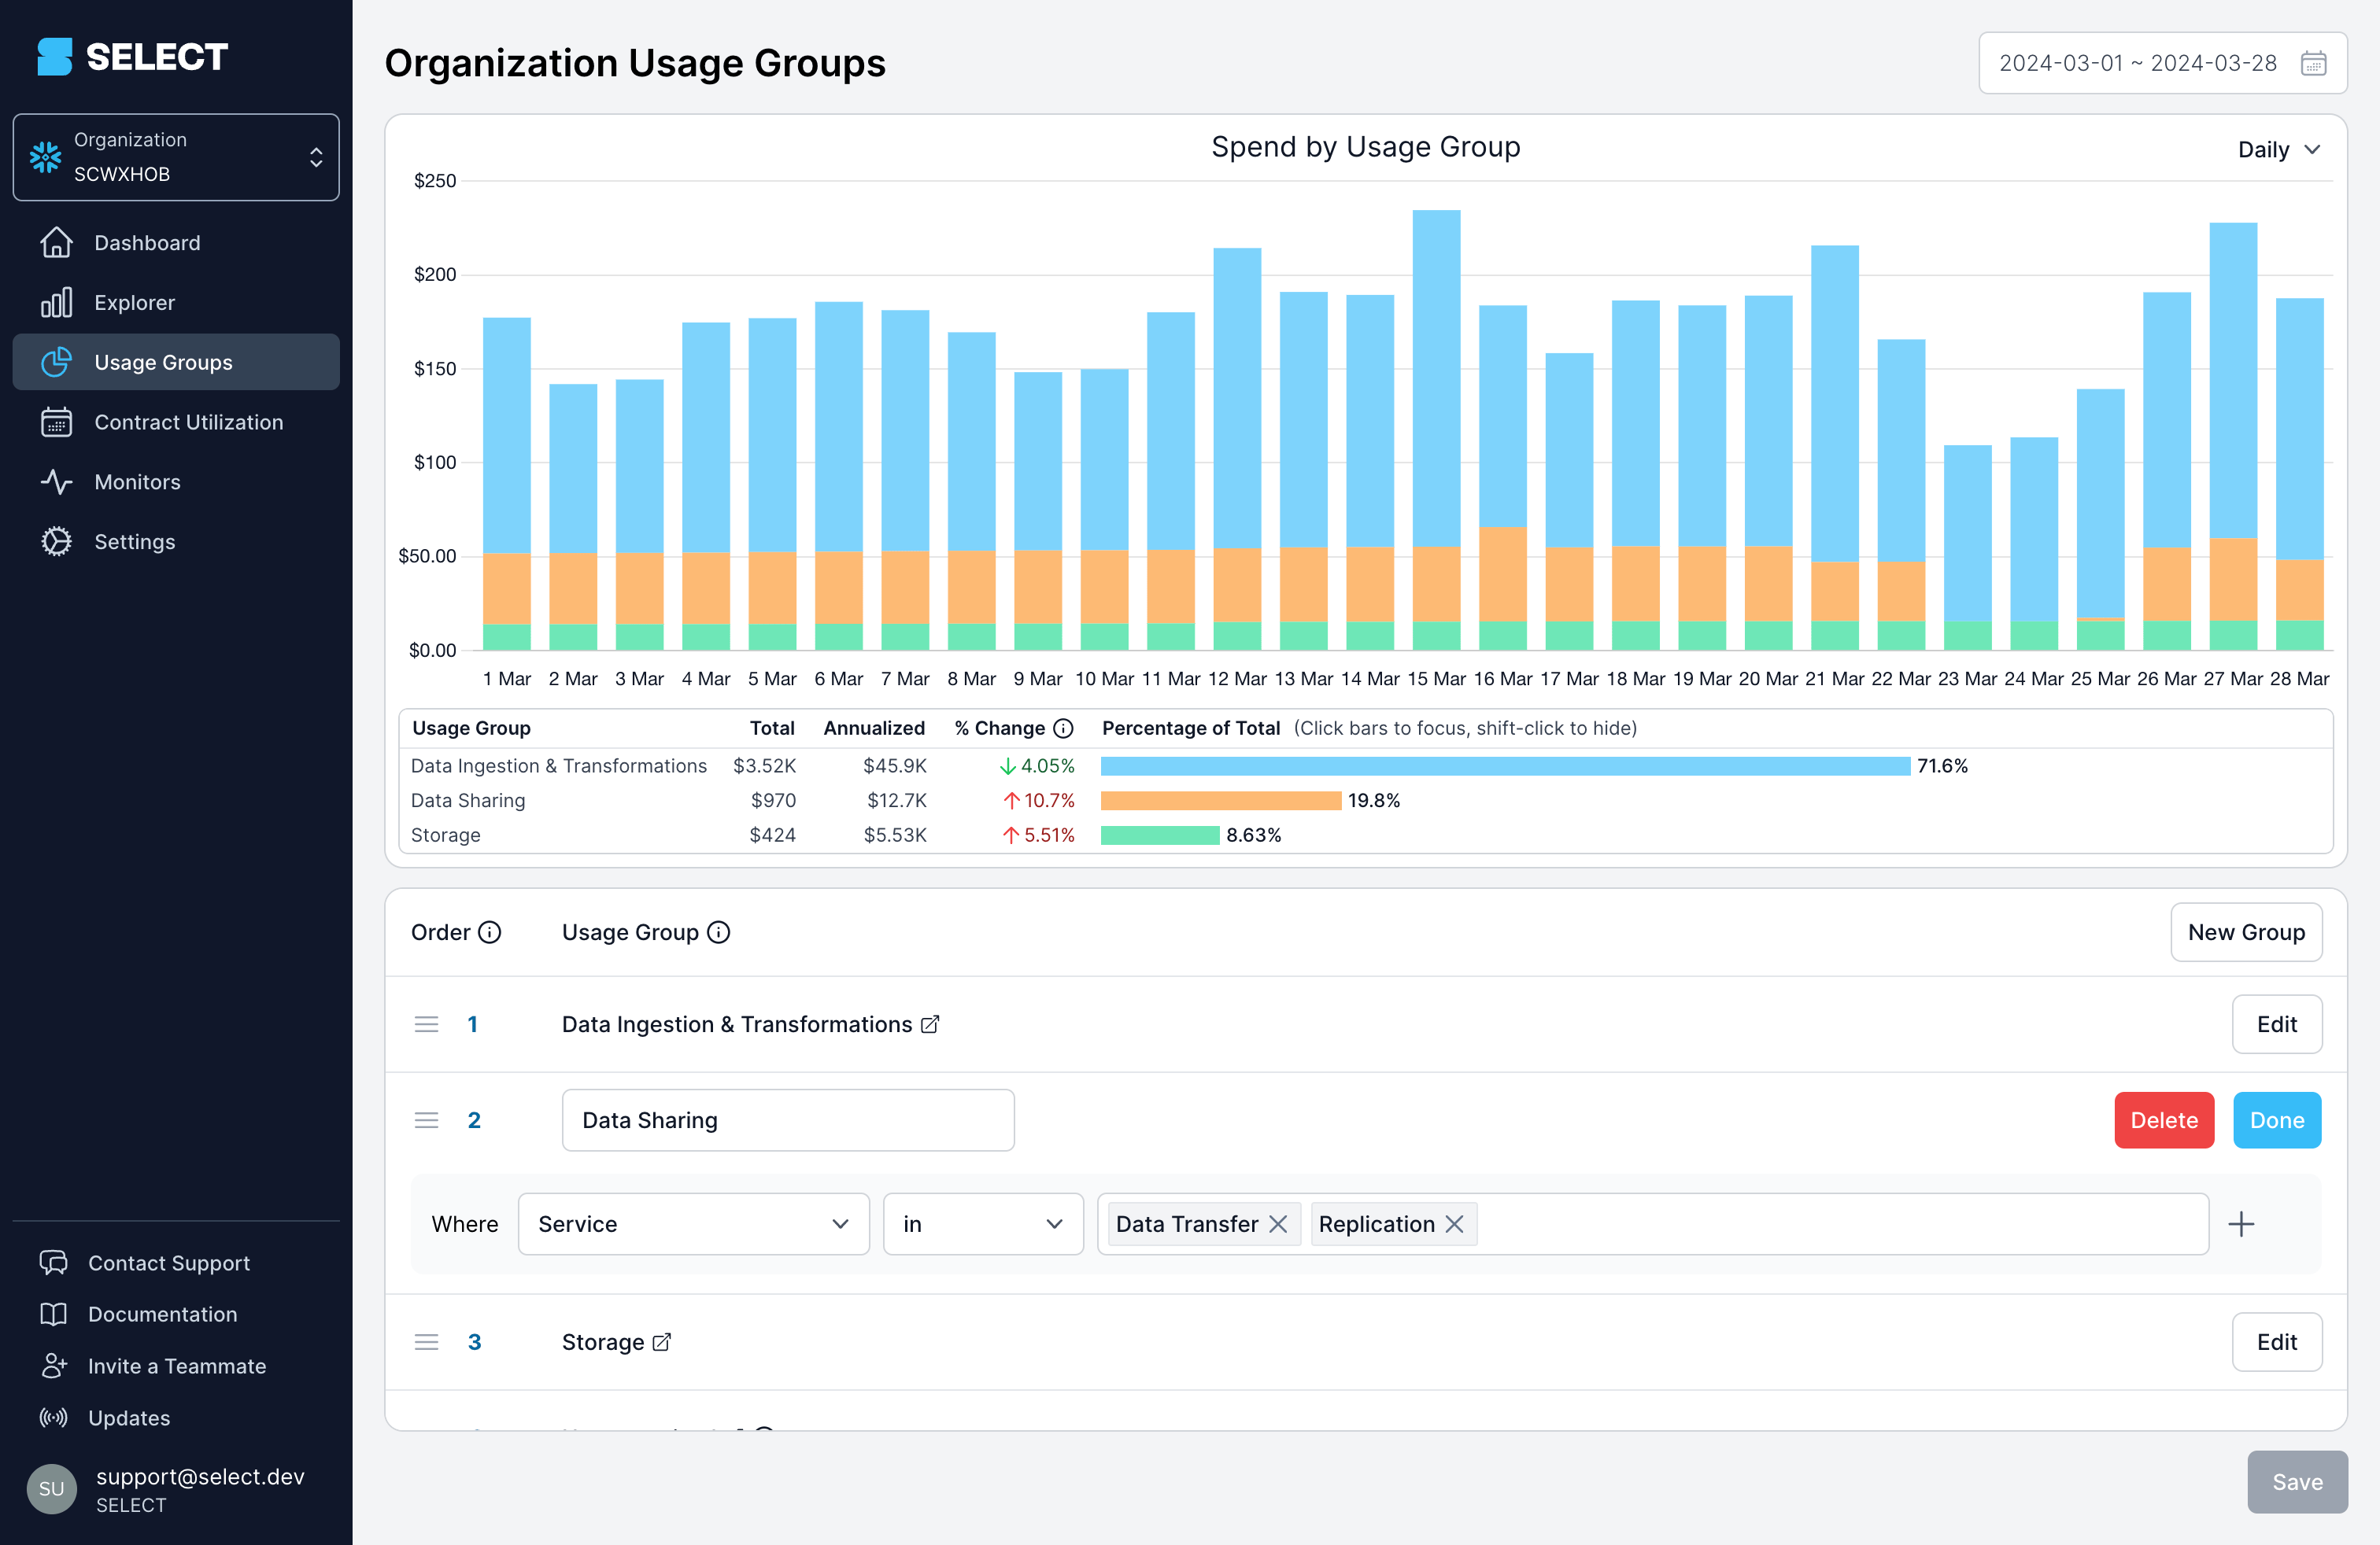Click the SELECT logo
Image resolution: width=2380 pixels, height=1545 pixels.
coord(131,57)
